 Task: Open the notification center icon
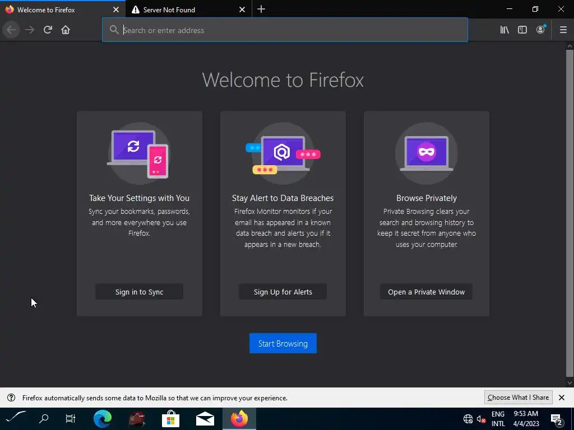[557, 419]
